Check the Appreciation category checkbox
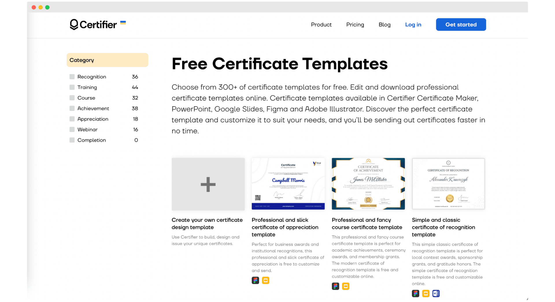The image size is (555, 302). coord(72,119)
